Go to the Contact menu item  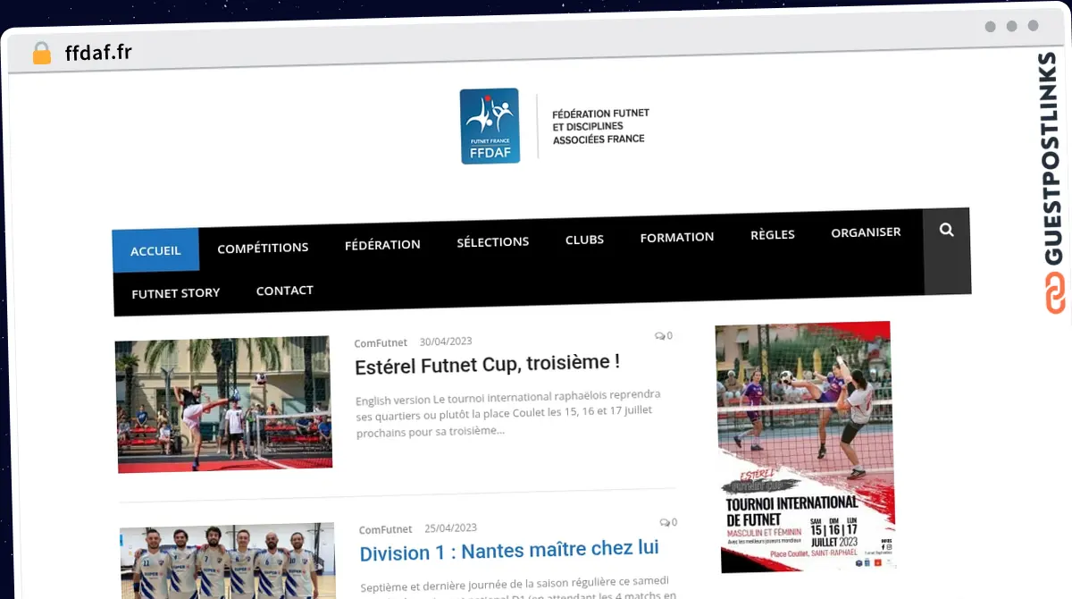pyautogui.click(x=284, y=291)
